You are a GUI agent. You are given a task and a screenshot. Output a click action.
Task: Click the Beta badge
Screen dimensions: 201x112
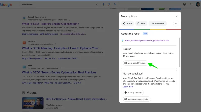145,34
